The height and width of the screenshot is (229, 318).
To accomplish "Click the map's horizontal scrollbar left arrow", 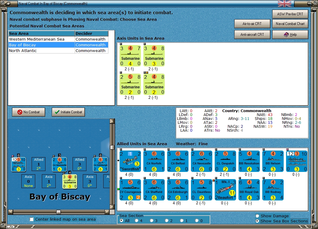I will (x=11, y=212).
